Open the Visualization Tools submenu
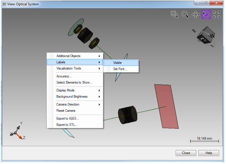The height and width of the screenshot is (164, 226). 75,68
